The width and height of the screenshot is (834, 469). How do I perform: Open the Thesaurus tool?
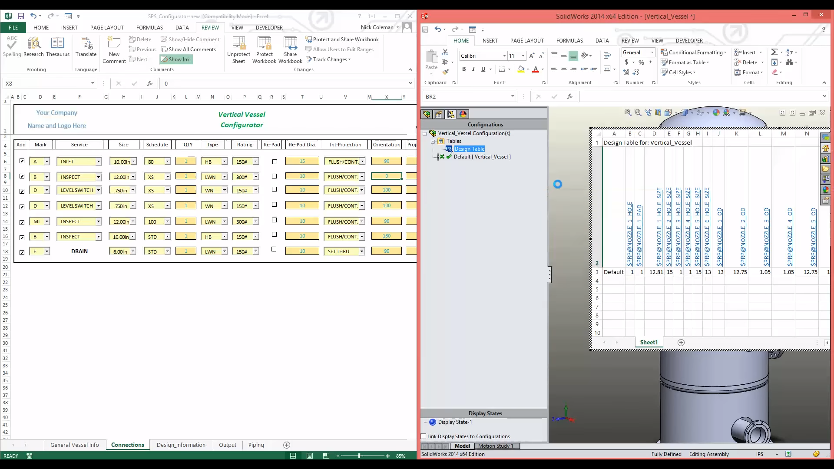pyautogui.click(x=58, y=47)
